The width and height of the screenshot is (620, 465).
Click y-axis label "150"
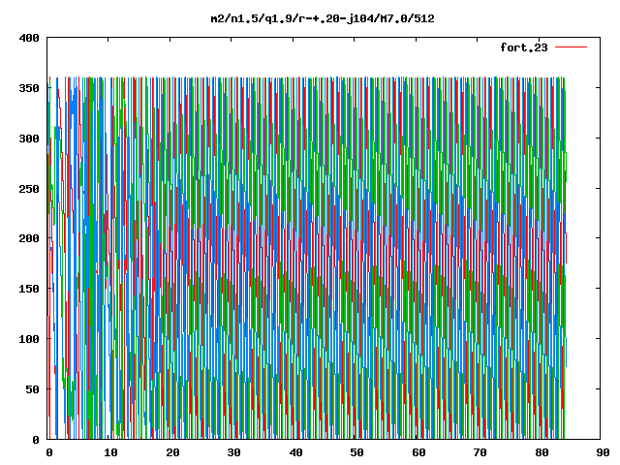tap(29, 289)
